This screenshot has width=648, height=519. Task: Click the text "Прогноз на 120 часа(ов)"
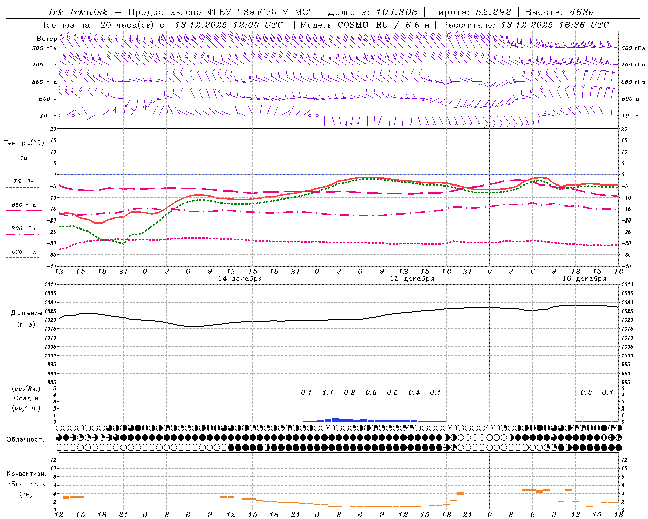(98, 25)
